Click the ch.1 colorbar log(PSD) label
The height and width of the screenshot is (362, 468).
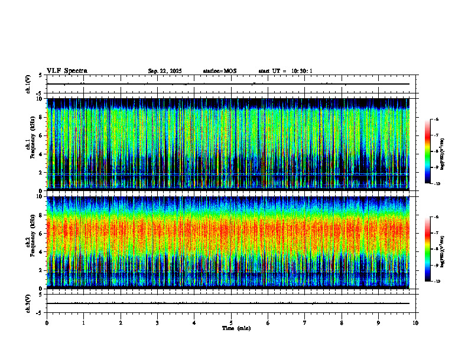(443, 154)
